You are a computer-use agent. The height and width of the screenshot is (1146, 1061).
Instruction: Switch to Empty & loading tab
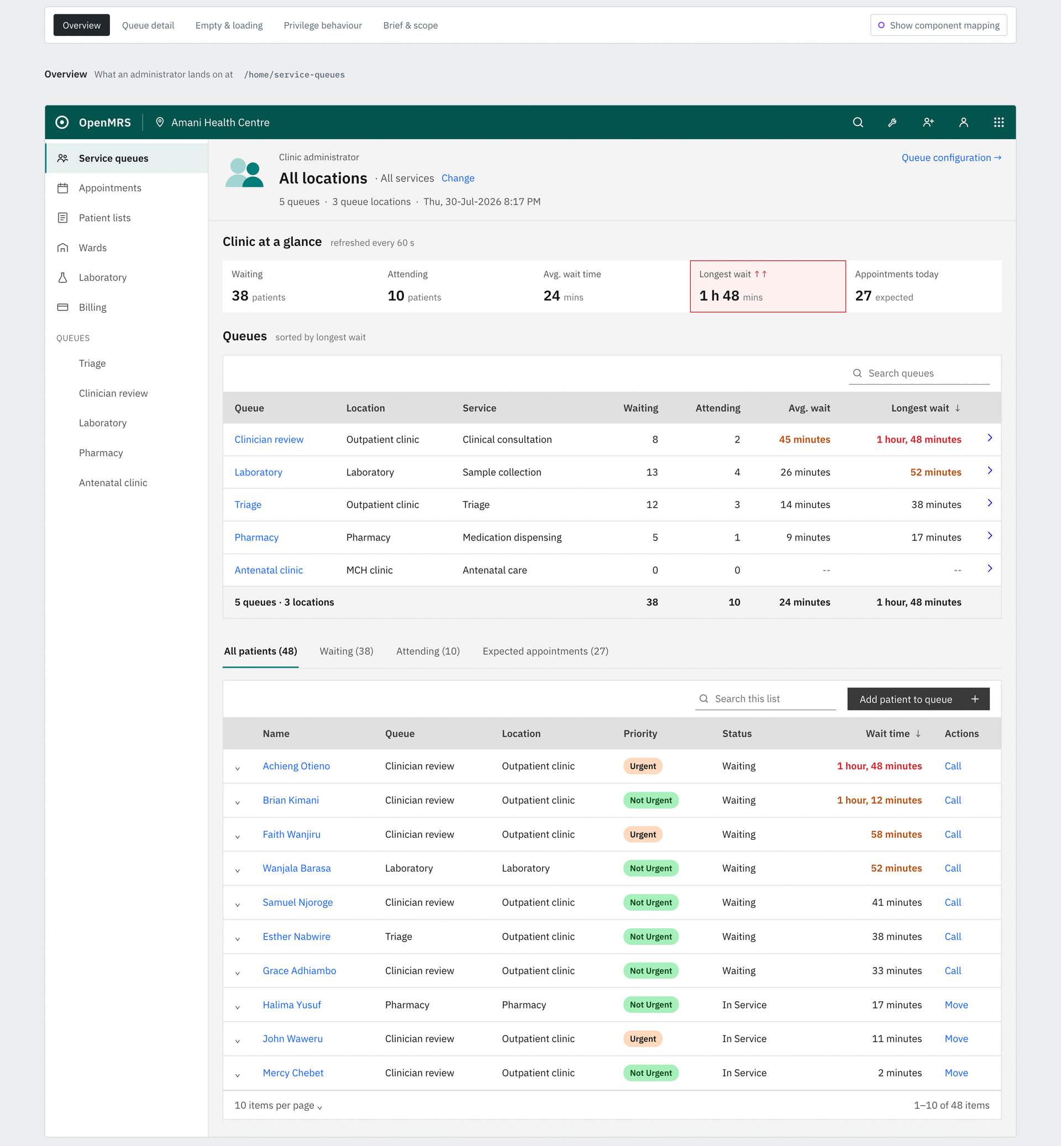[x=229, y=25]
